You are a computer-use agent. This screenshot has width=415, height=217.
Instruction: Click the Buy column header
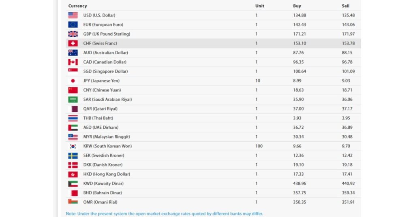(x=297, y=6)
